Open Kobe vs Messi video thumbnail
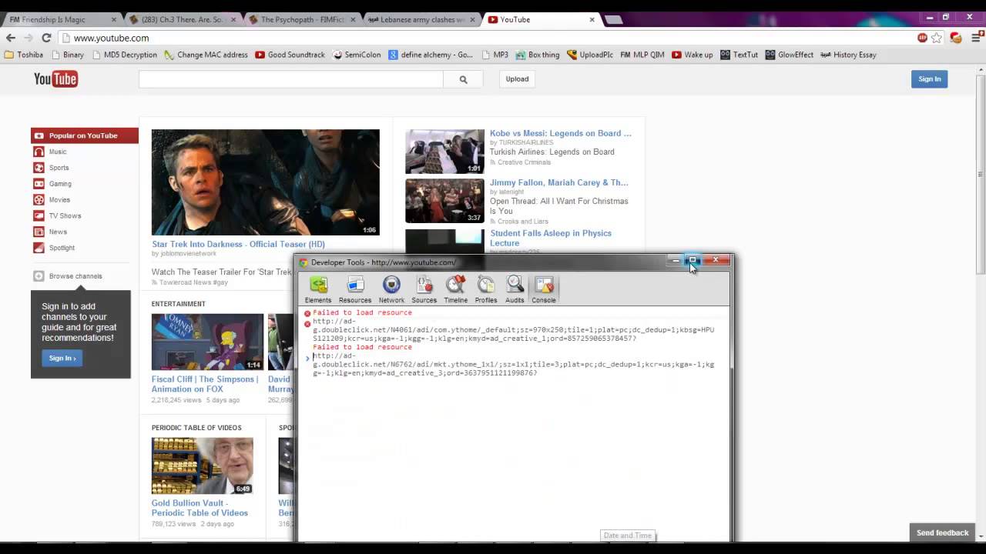Viewport: 986px width, 554px height. 444,152
